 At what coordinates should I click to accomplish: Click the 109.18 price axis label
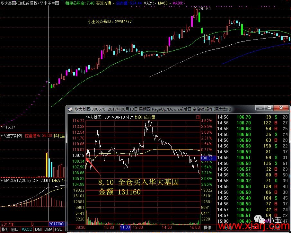click(x=78, y=156)
